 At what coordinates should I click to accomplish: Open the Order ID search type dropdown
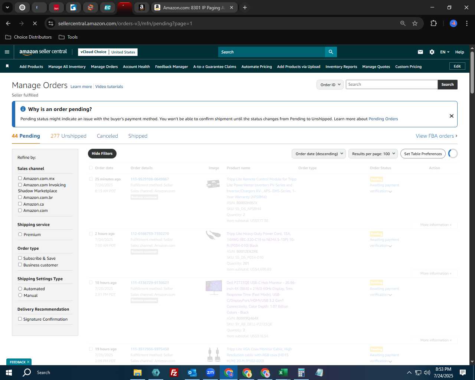coord(330,85)
